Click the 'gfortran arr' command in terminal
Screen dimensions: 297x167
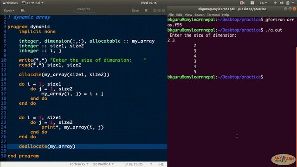pos(280,19)
